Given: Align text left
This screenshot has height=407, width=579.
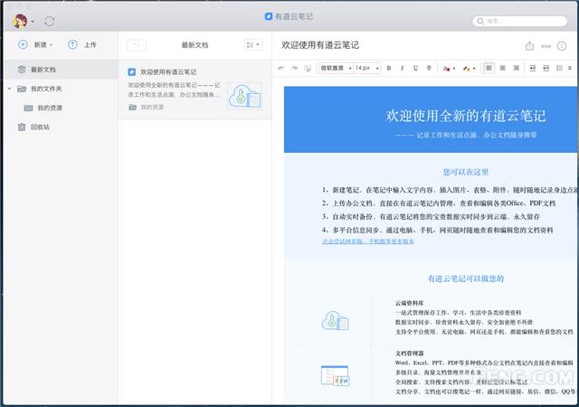Looking at the screenshot, I should (x=489, y=68).
